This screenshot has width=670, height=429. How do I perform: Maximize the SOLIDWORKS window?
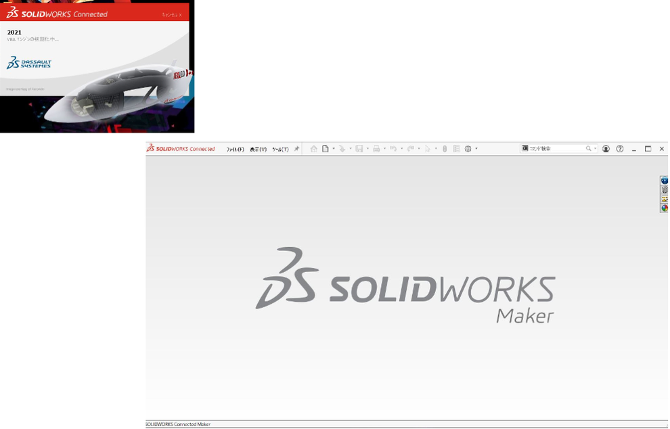pyautogui.click(x=648, y=149)
